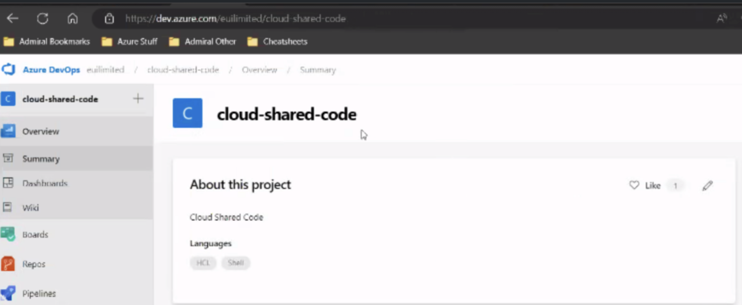Click the euilimited breadcrumb link
This screenshot has height=305, width=742.
coord(105,70)
